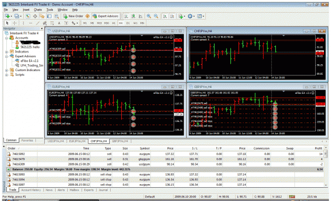Expand the Scripts tree node

pyautogui.click(x=6, y=75)
